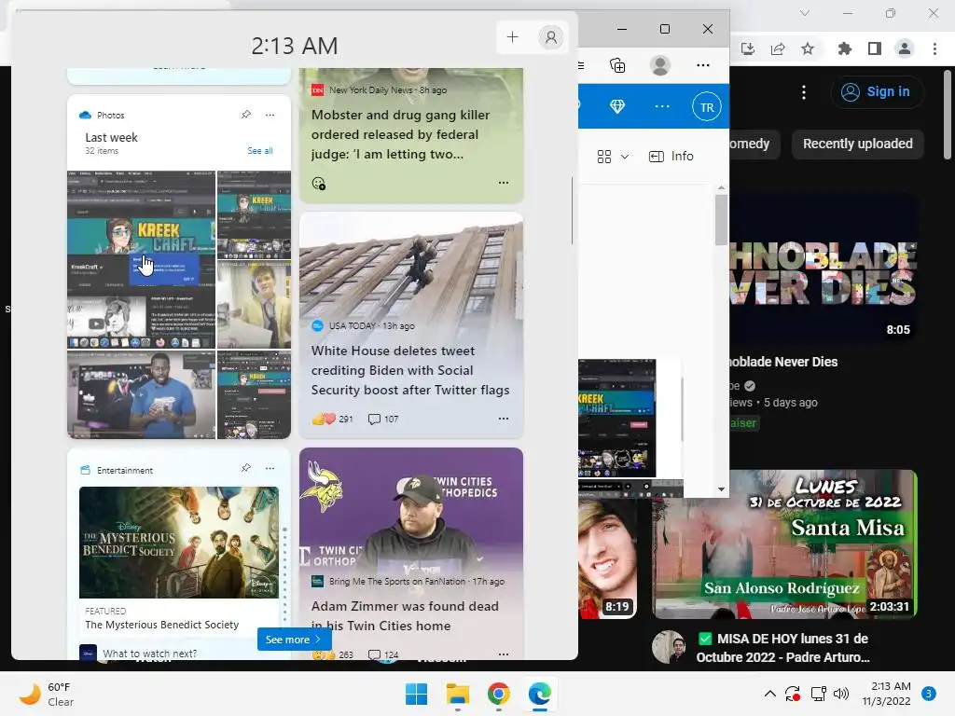Click the OneDrive pane vertical scrollbar thumb
The width and height of the screenshot is (955, 716).
click(721, 219)
